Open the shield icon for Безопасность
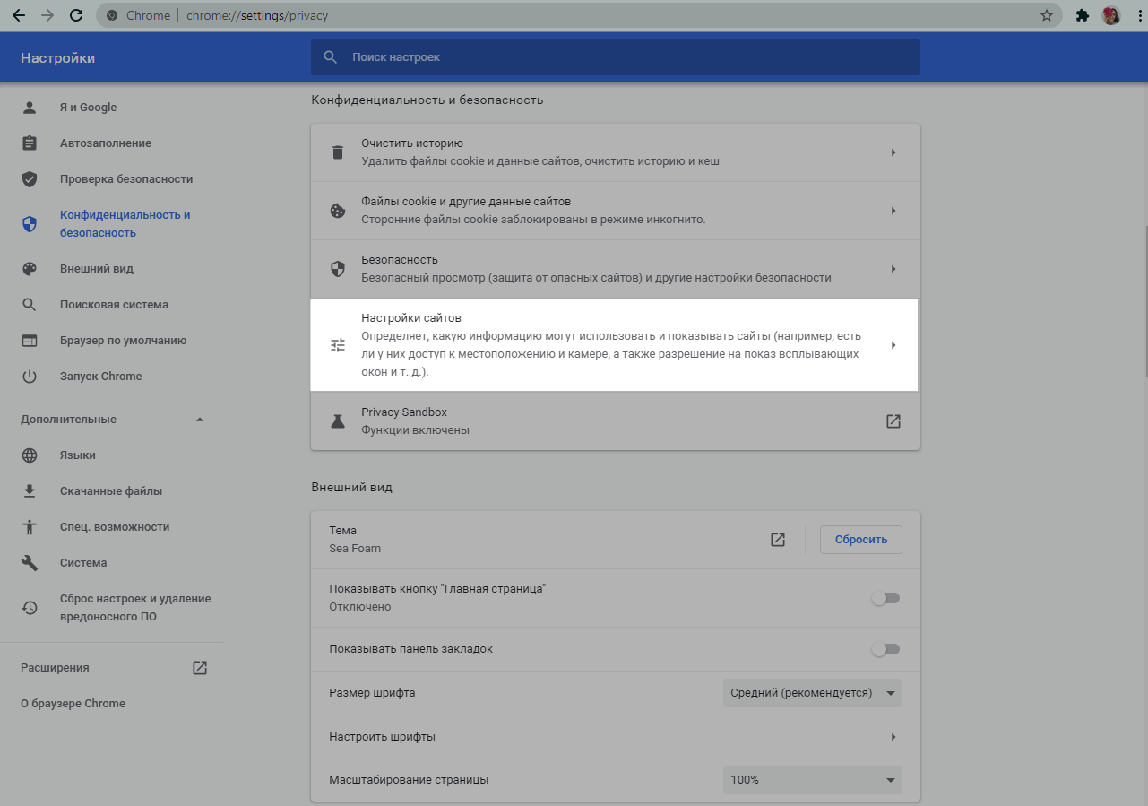This screenshot has height=806, width=1148. tap(338, 268)
